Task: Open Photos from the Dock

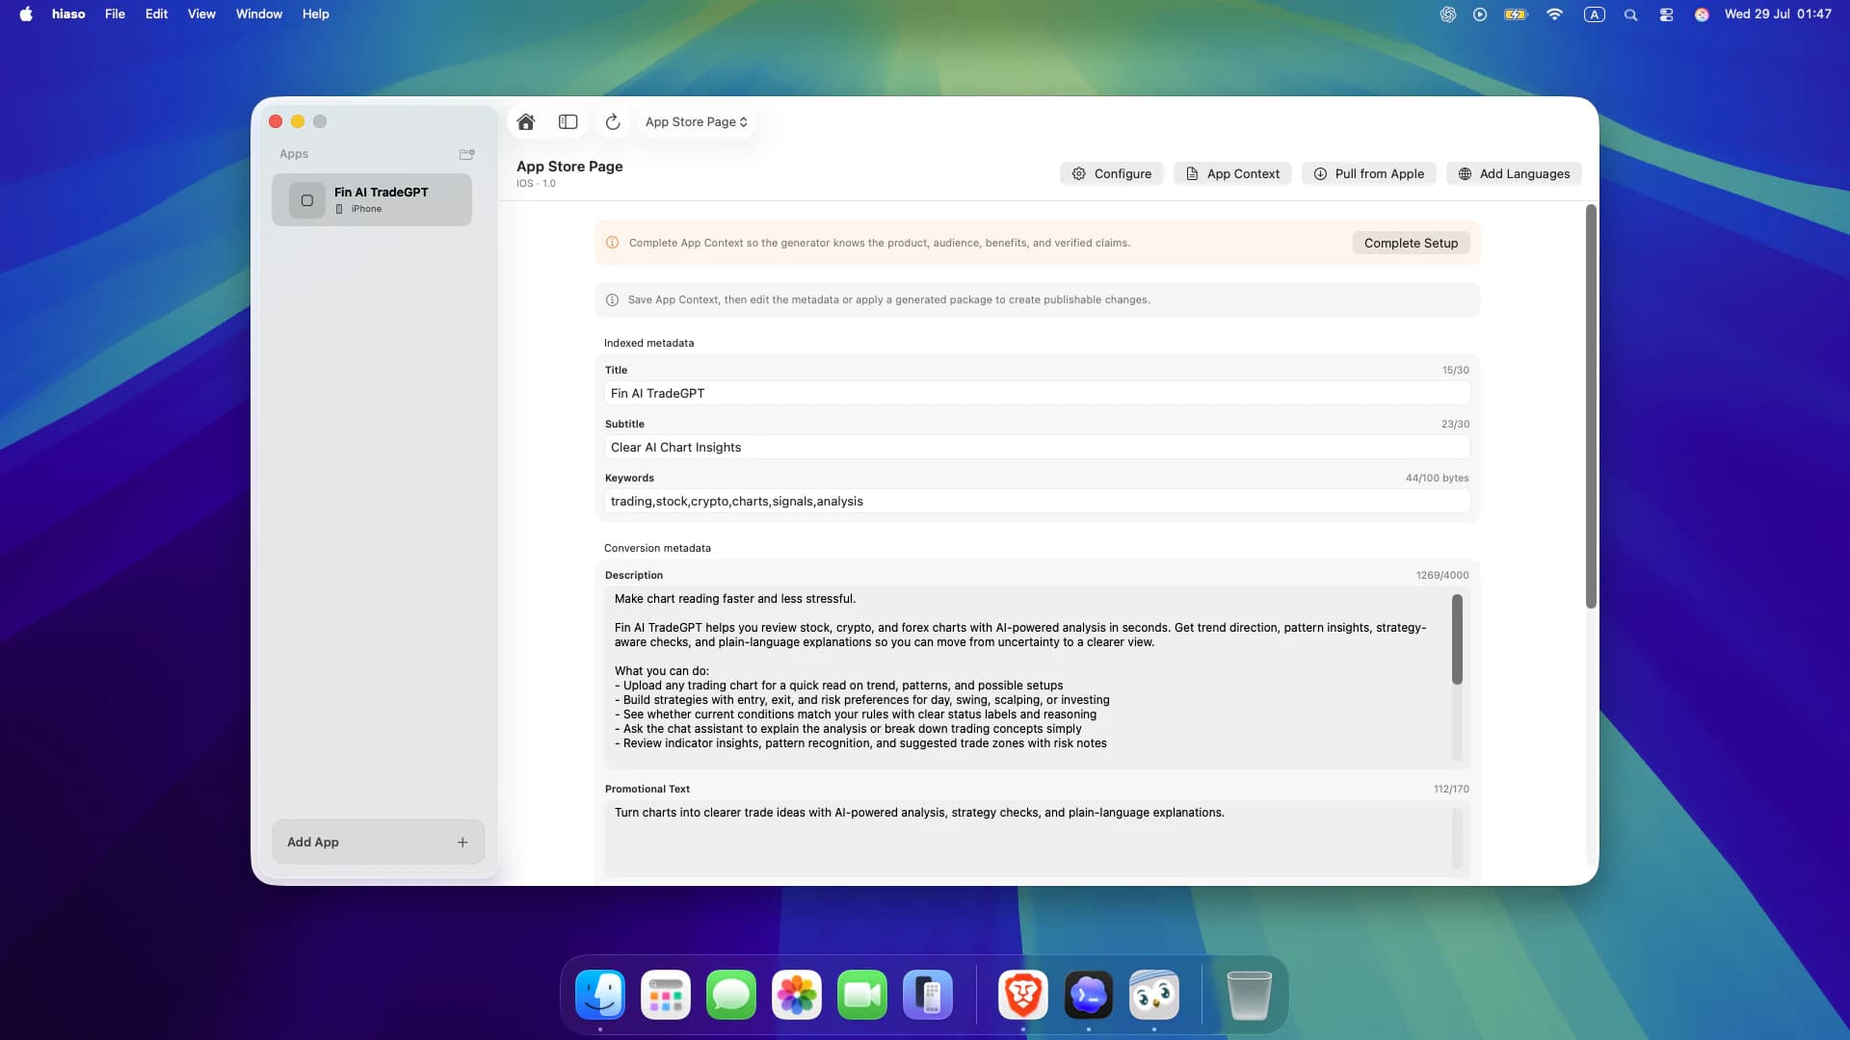Action: (x=797, y=995)
